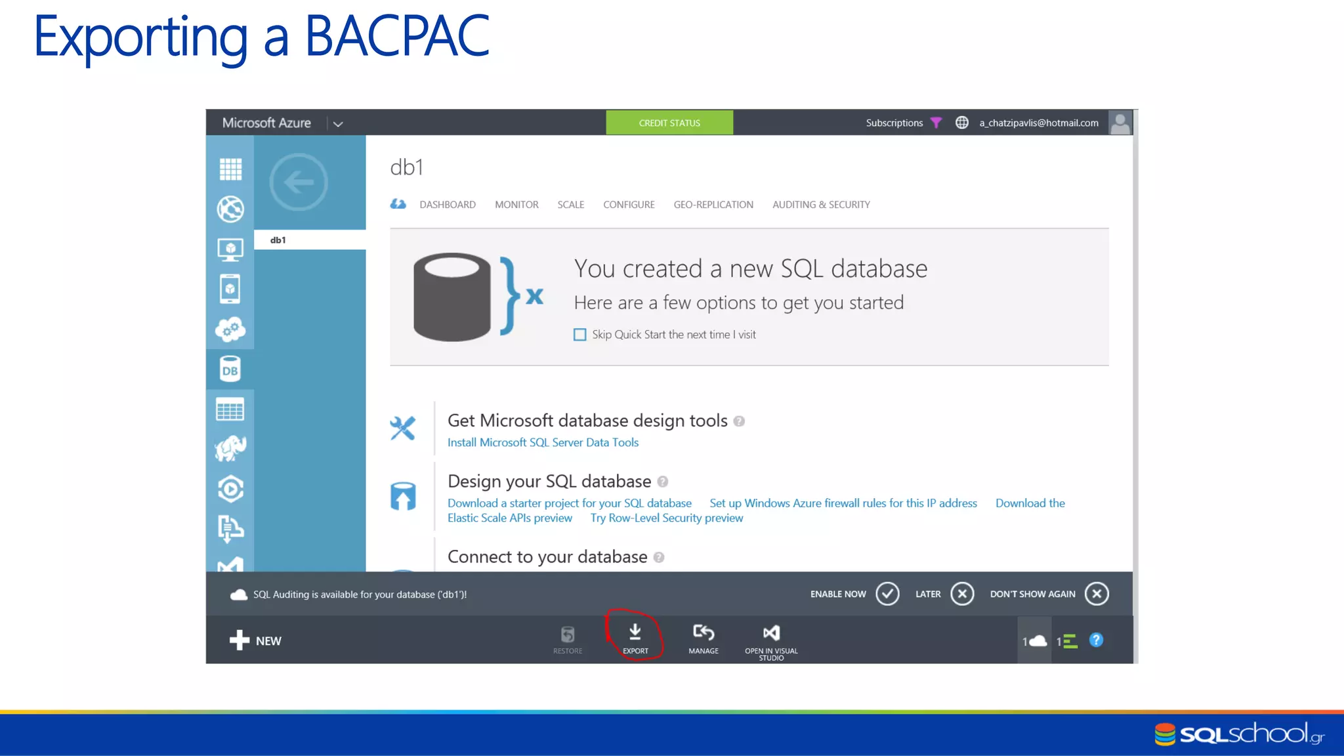The image size is (1344, 756).
Task: Open Download a starter project link
Action: [x=570, y=503]
